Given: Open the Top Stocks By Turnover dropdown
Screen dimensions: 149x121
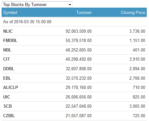Looking at the screenshot, I should [x=37, y=4].
